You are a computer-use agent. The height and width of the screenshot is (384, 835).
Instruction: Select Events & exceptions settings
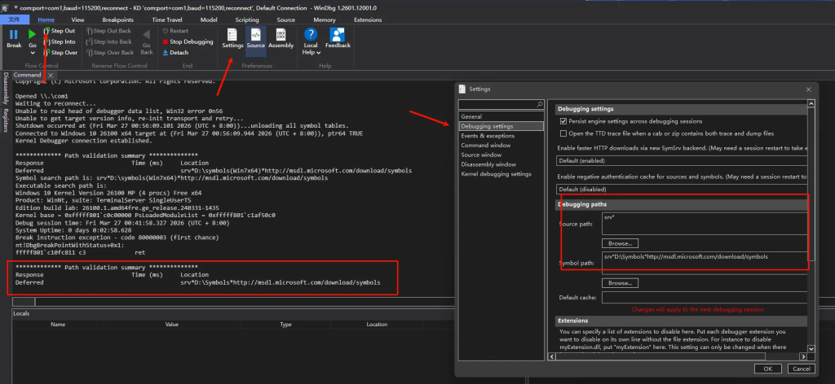tap(501, 136)
